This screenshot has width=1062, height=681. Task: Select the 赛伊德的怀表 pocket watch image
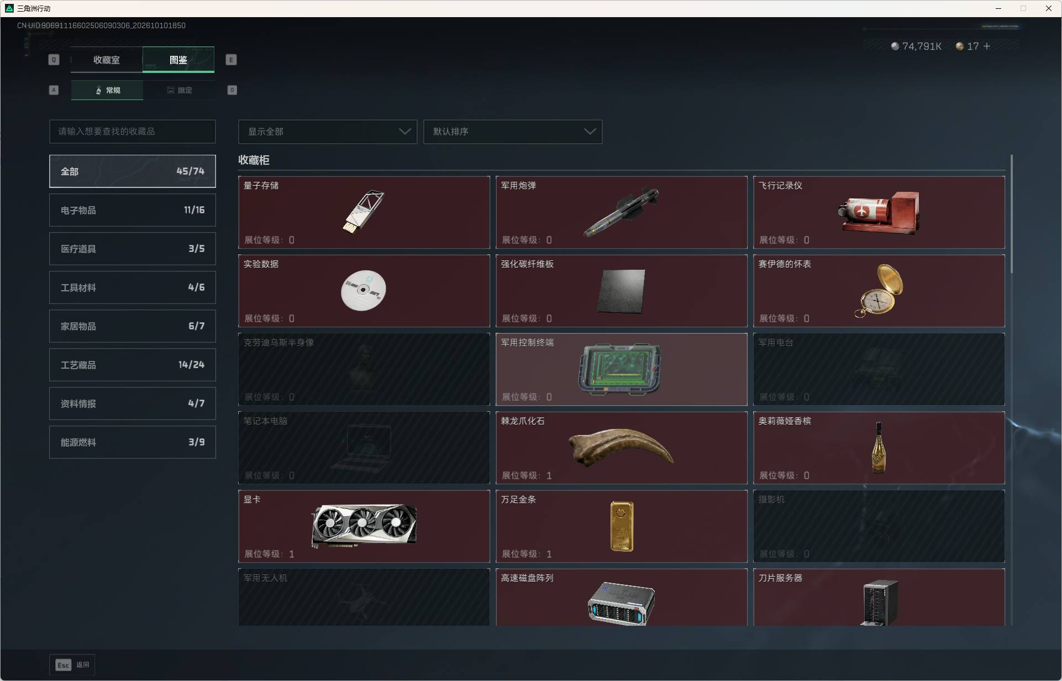click(879, 291)
